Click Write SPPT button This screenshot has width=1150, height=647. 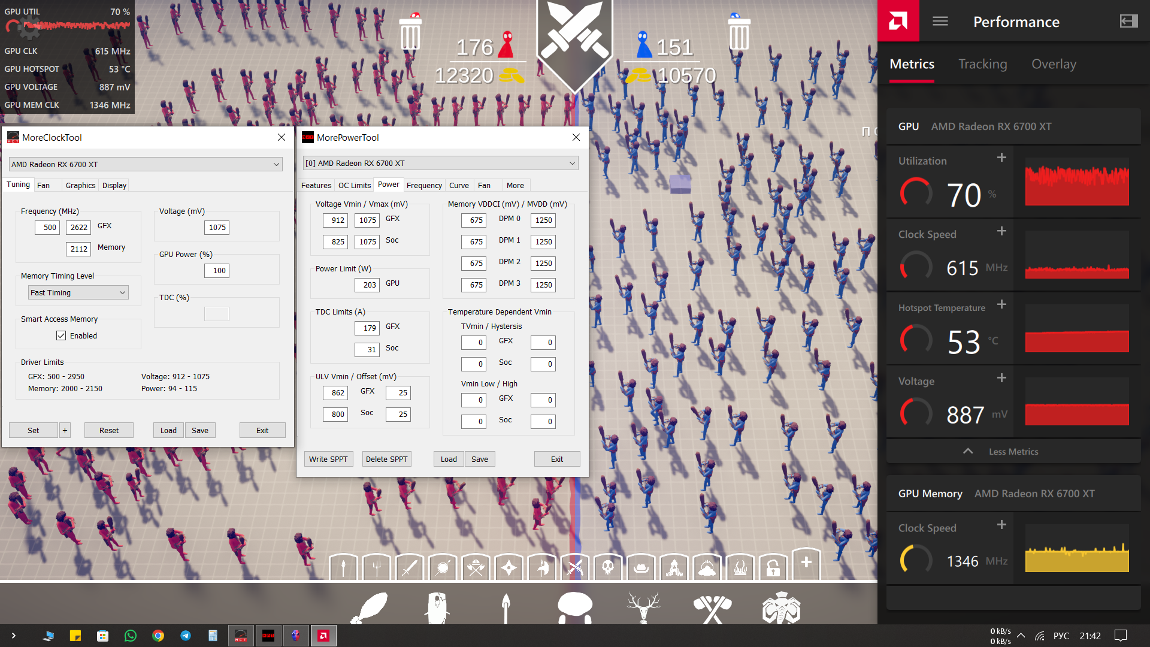[328, 459]
